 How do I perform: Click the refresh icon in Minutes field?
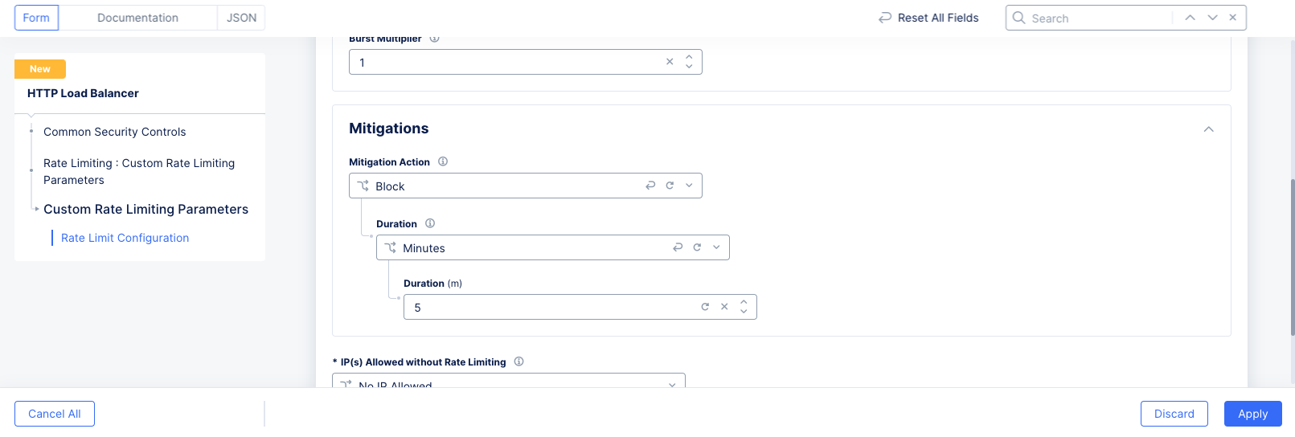[x=697, y=247]
